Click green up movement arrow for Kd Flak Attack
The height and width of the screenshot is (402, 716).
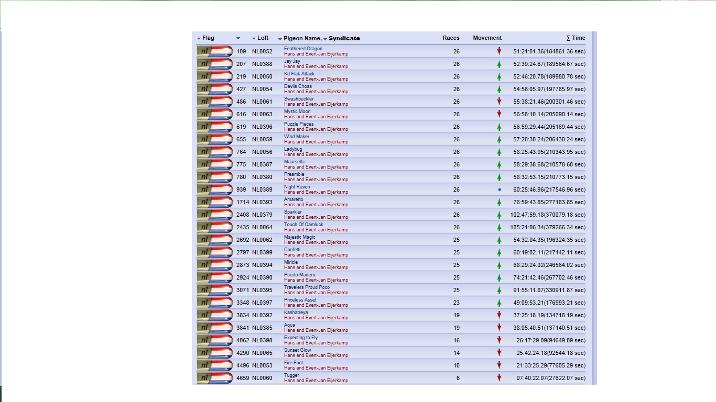tap(500, 76)
